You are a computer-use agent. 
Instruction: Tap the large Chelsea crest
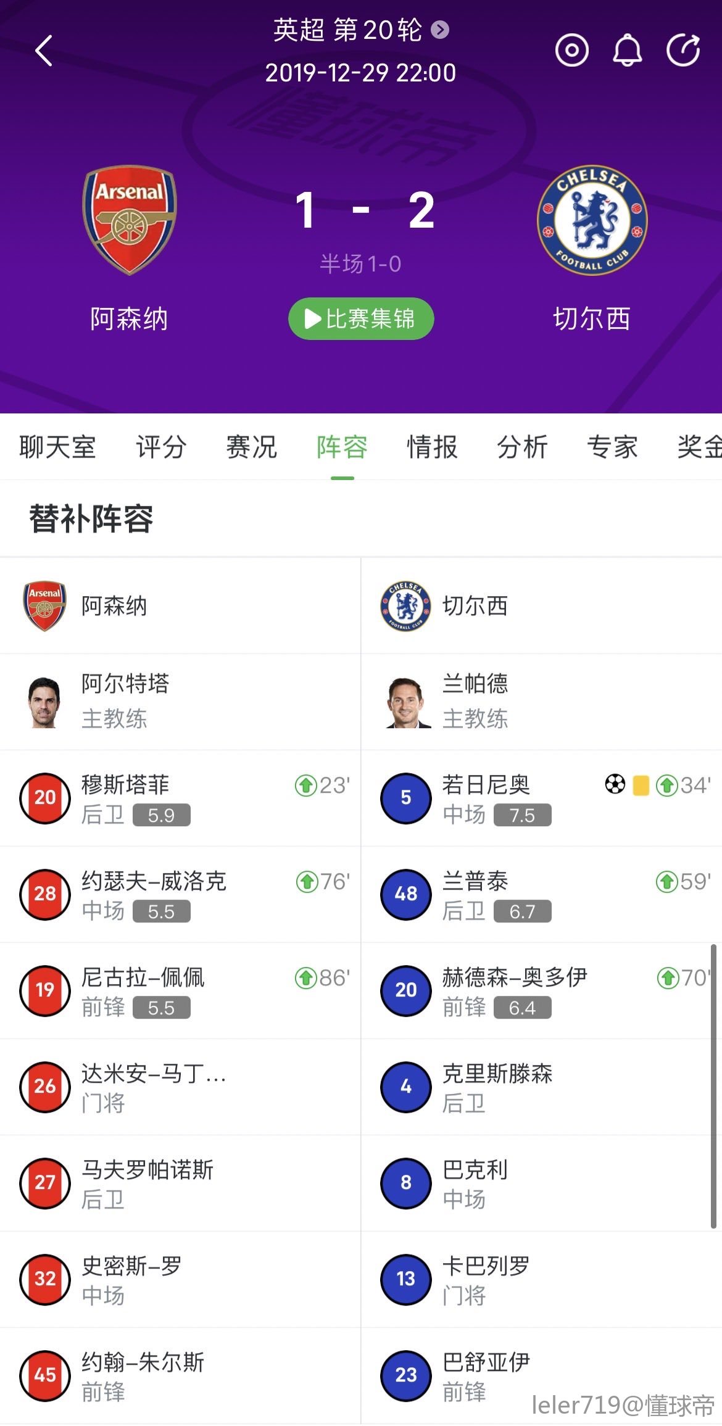(x=592, y=220)
